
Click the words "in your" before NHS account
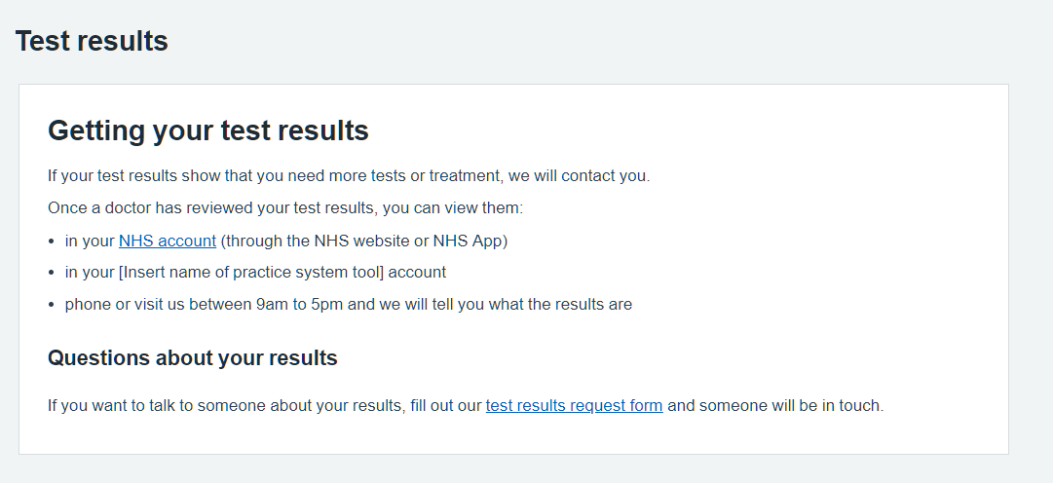[90, 241]
